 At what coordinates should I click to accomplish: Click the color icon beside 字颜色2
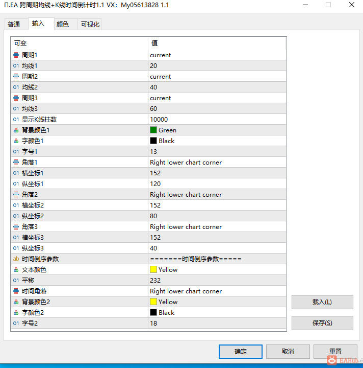(x=16, y=313)
